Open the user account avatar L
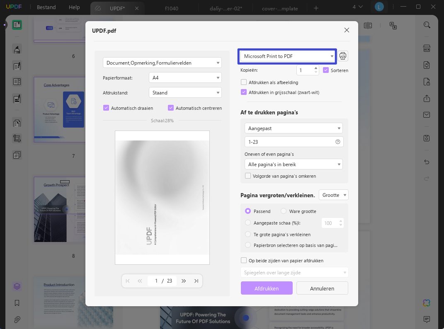444x329 pixels. point(379,7)
